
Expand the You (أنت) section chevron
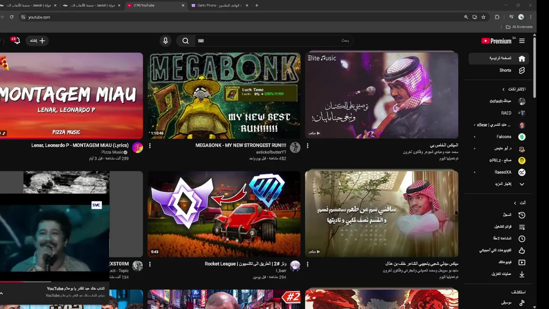pyautogui.click(x=515, y=203)
